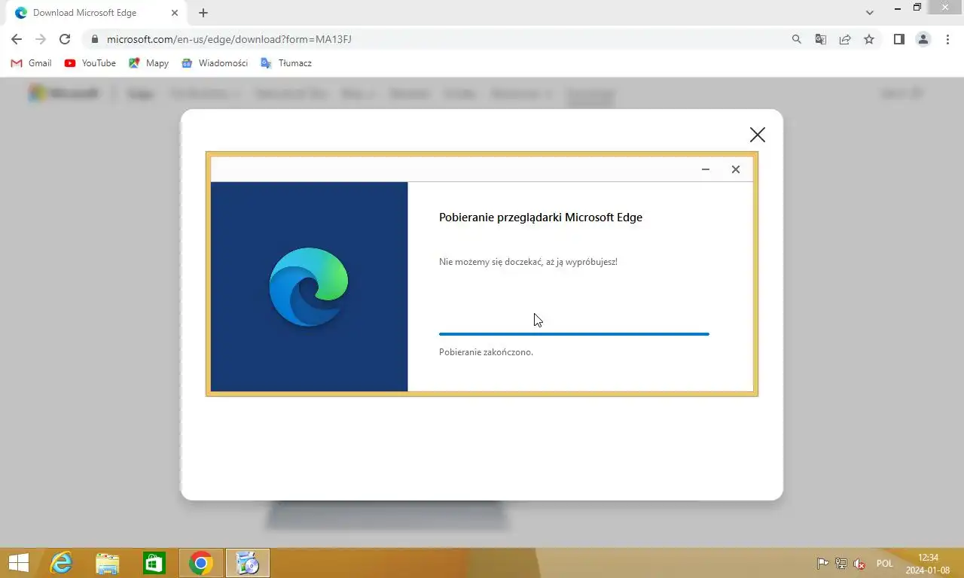Open the YouTube bookmark

[90, 63]
